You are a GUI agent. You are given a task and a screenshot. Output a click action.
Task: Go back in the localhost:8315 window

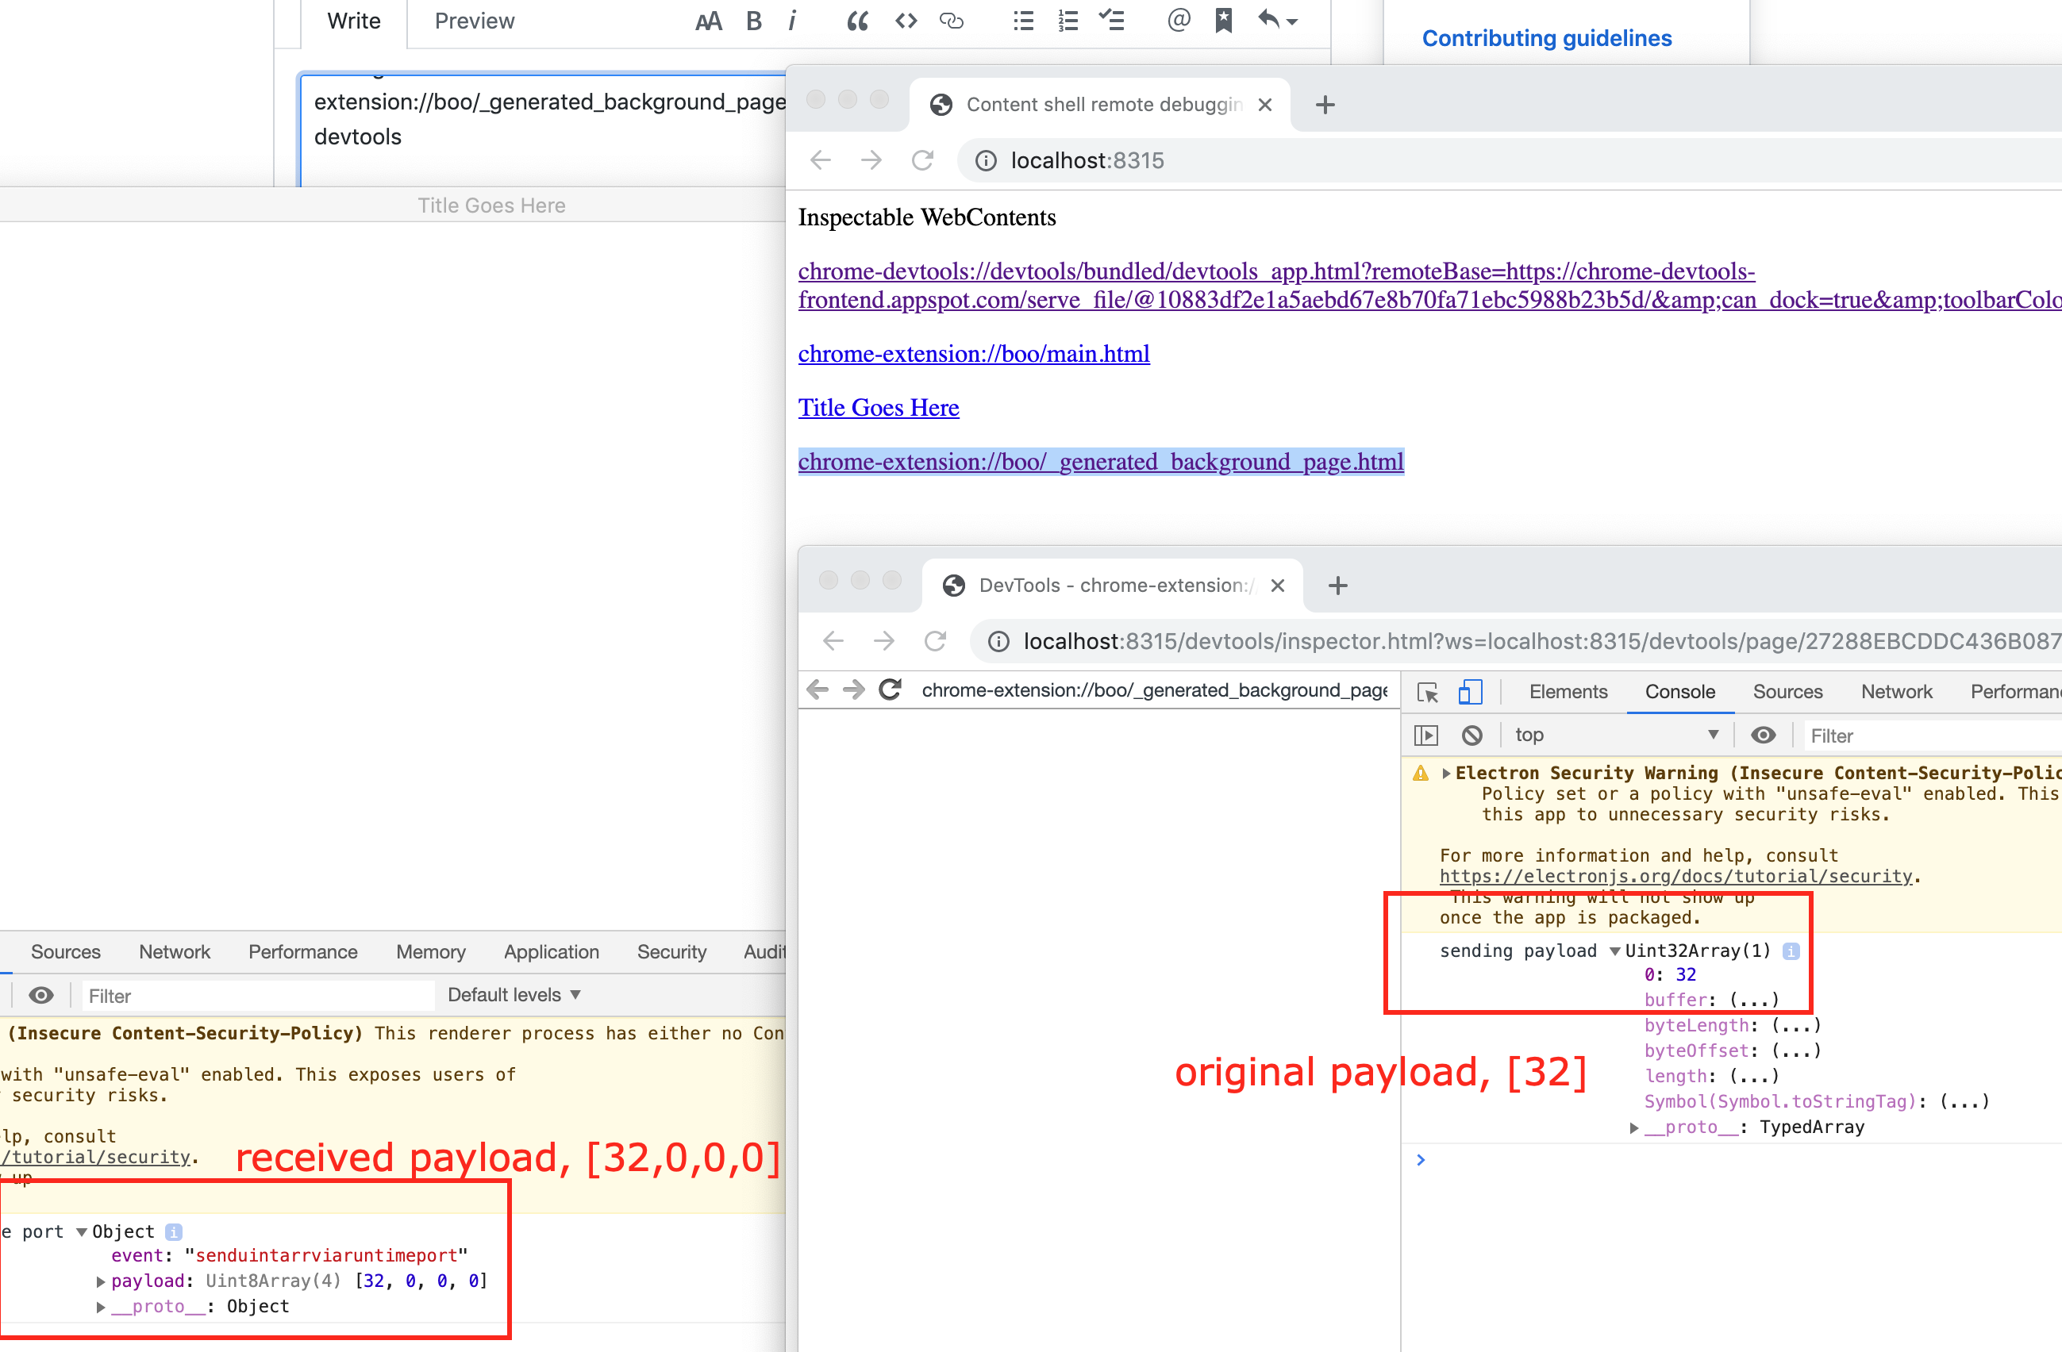[x=820, y=160]
